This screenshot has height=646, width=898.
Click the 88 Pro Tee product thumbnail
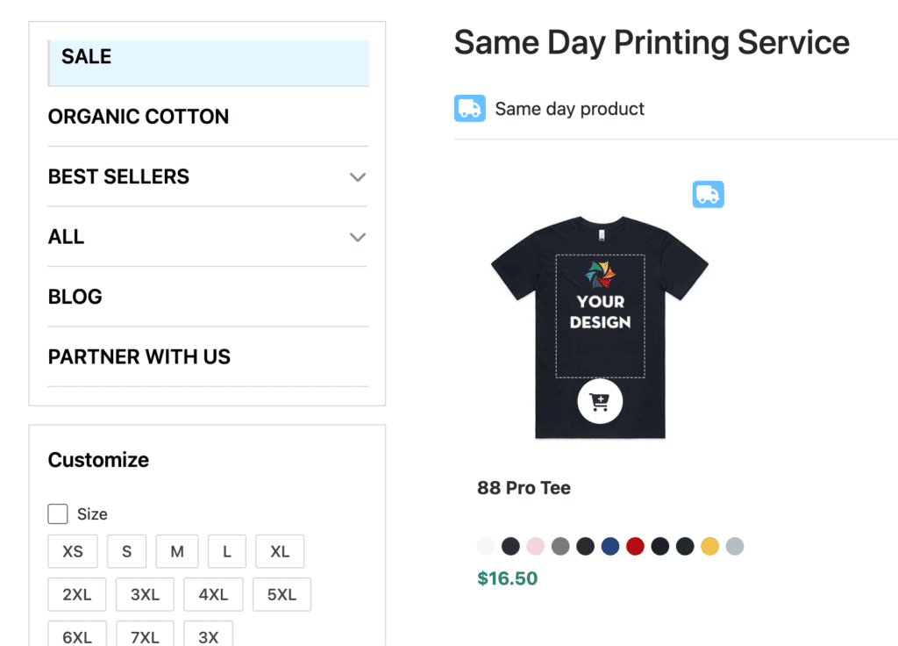tap(600, 327)
